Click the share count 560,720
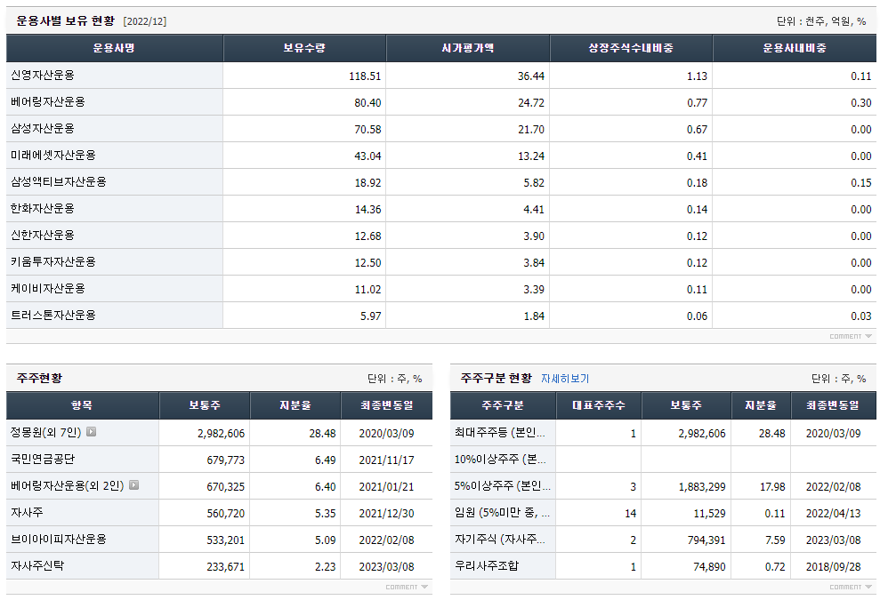880x600 pixels. 226,514
